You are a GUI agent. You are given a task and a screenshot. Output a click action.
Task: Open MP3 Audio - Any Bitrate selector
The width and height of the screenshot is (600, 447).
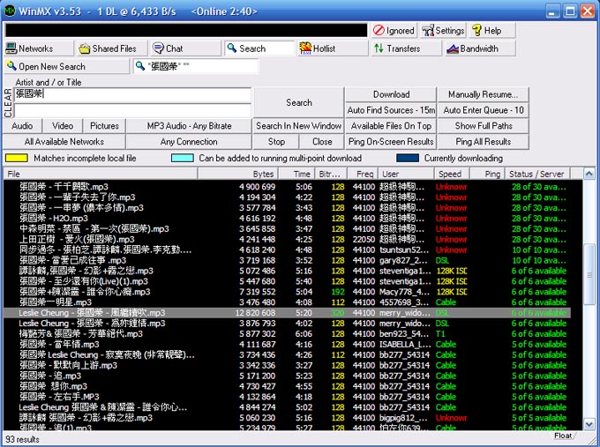point(189,126)
